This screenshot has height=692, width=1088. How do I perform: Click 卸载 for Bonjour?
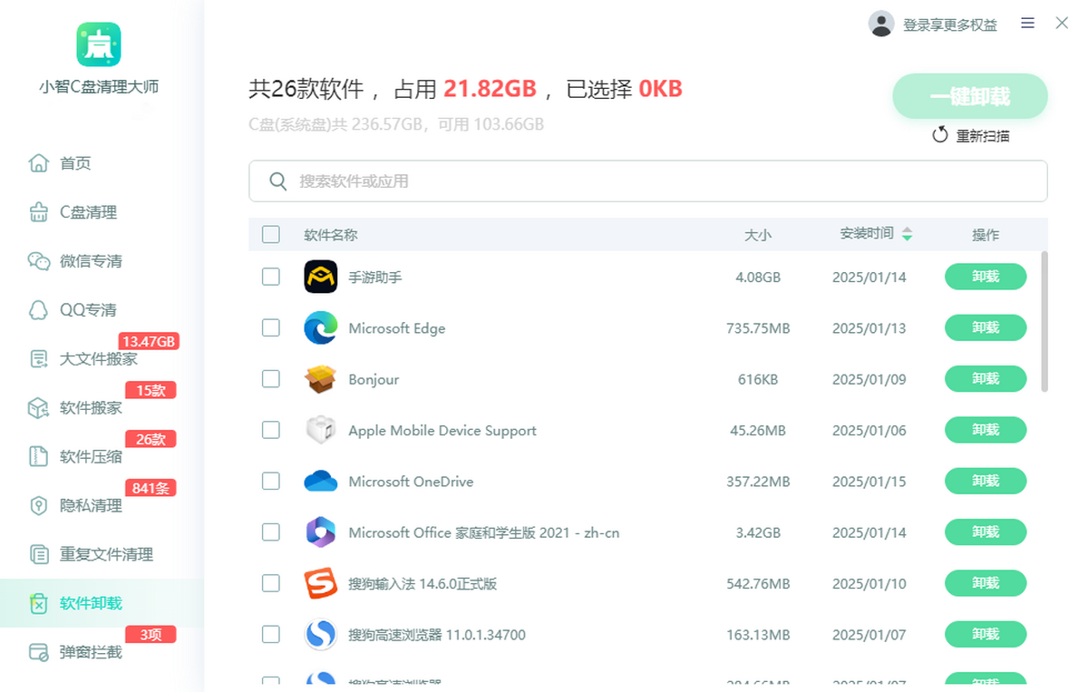pyautogui.click(x=986, y=379)
